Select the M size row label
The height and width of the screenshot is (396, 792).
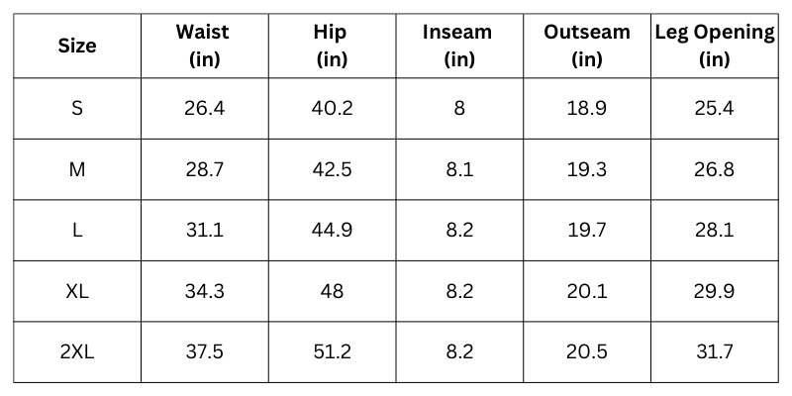click(x=77, y=169)
